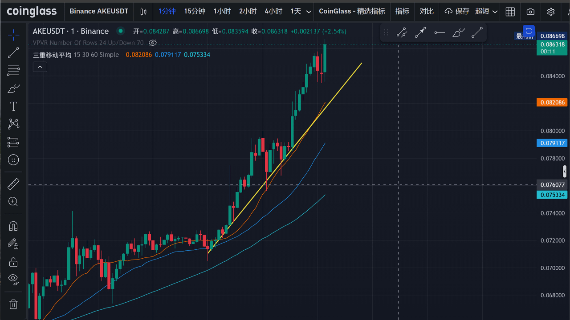Click the blue 0.079117 MA value in legend

pyautogui.click(x=168, y=55)
